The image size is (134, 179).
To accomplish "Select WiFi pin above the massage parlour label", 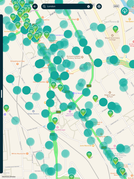I will (55, 121).
